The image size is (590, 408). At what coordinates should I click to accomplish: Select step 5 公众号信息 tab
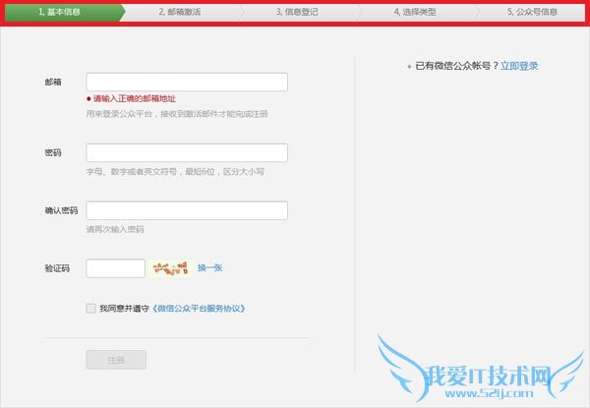pyautogui.click(x=531, y=12)
